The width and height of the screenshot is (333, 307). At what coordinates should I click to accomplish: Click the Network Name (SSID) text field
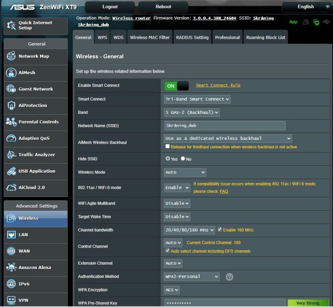tap(225, 126)
